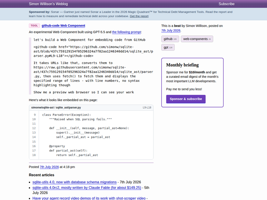267x200 pixels.
Task: Click the '@property' code line
Action: coord(57,146)
